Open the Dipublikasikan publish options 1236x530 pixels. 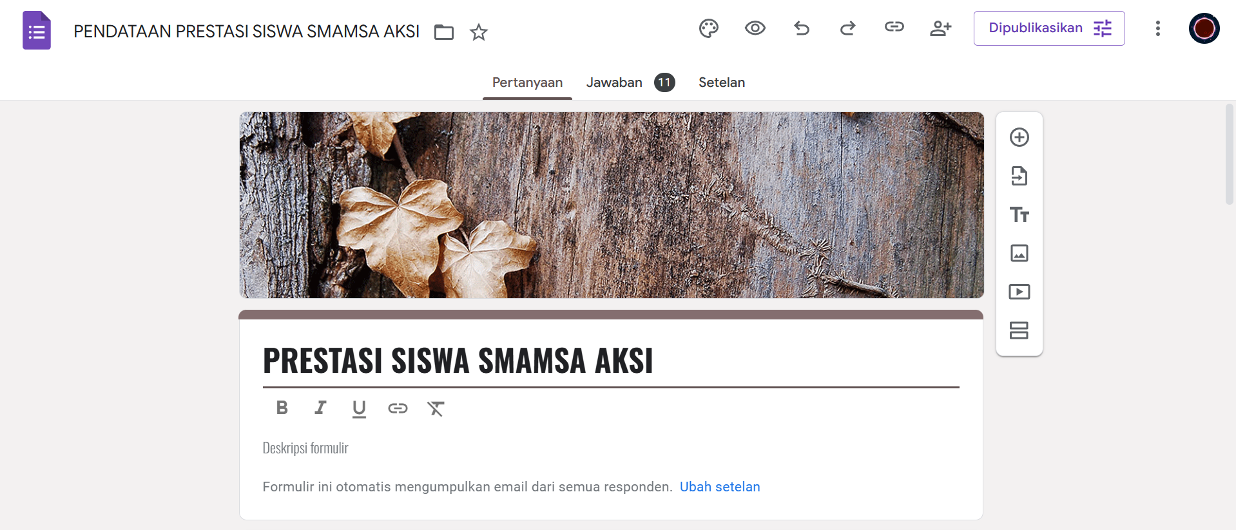[1048, 28]
